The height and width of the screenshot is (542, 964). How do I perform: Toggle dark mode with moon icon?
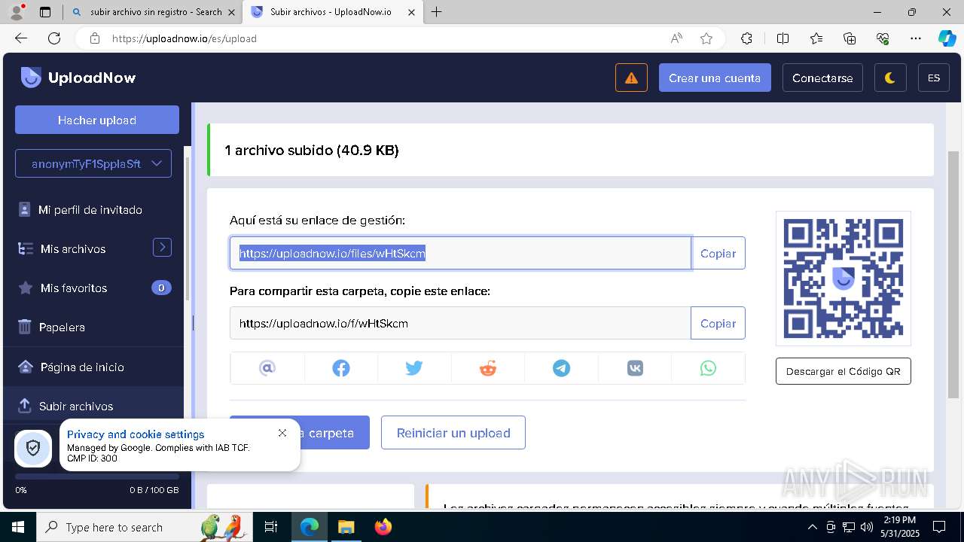point(890,78)
